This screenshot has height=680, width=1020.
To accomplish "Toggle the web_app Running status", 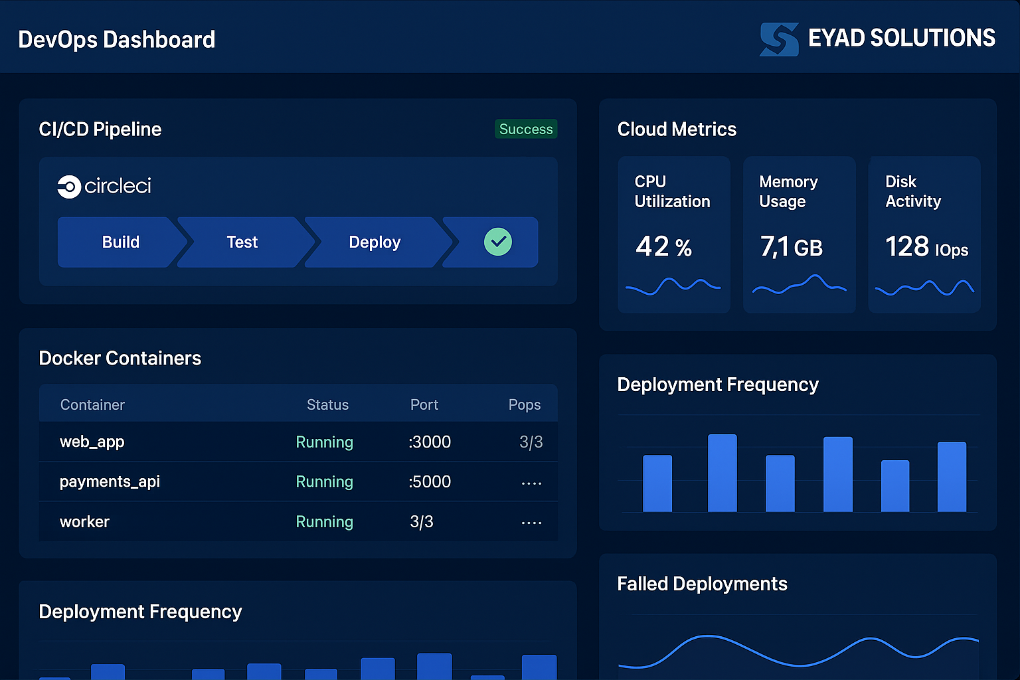I will coord(324,442).
